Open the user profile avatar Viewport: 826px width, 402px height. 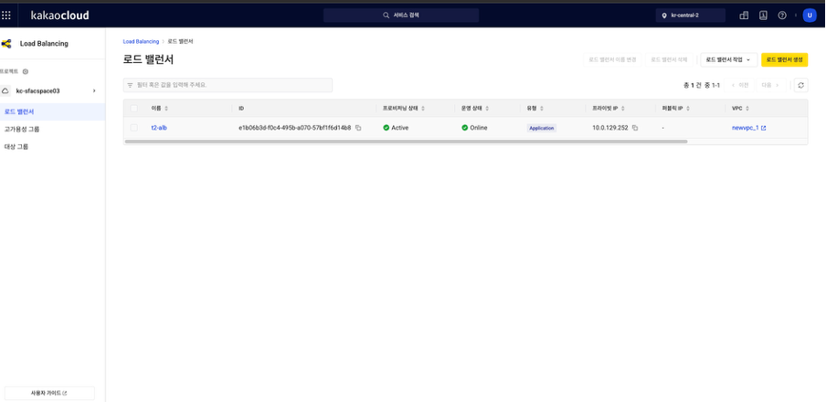810,16
